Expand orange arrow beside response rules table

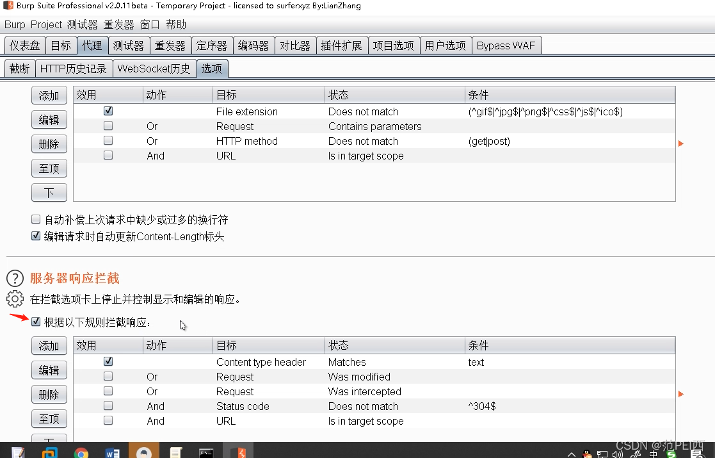point(681,394)
